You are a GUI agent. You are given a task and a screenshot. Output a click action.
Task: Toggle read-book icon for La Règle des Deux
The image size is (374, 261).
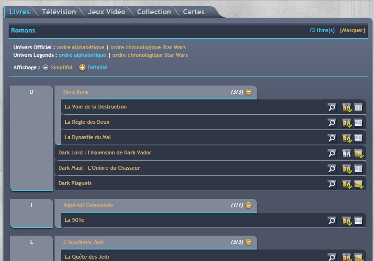[358, 123]
